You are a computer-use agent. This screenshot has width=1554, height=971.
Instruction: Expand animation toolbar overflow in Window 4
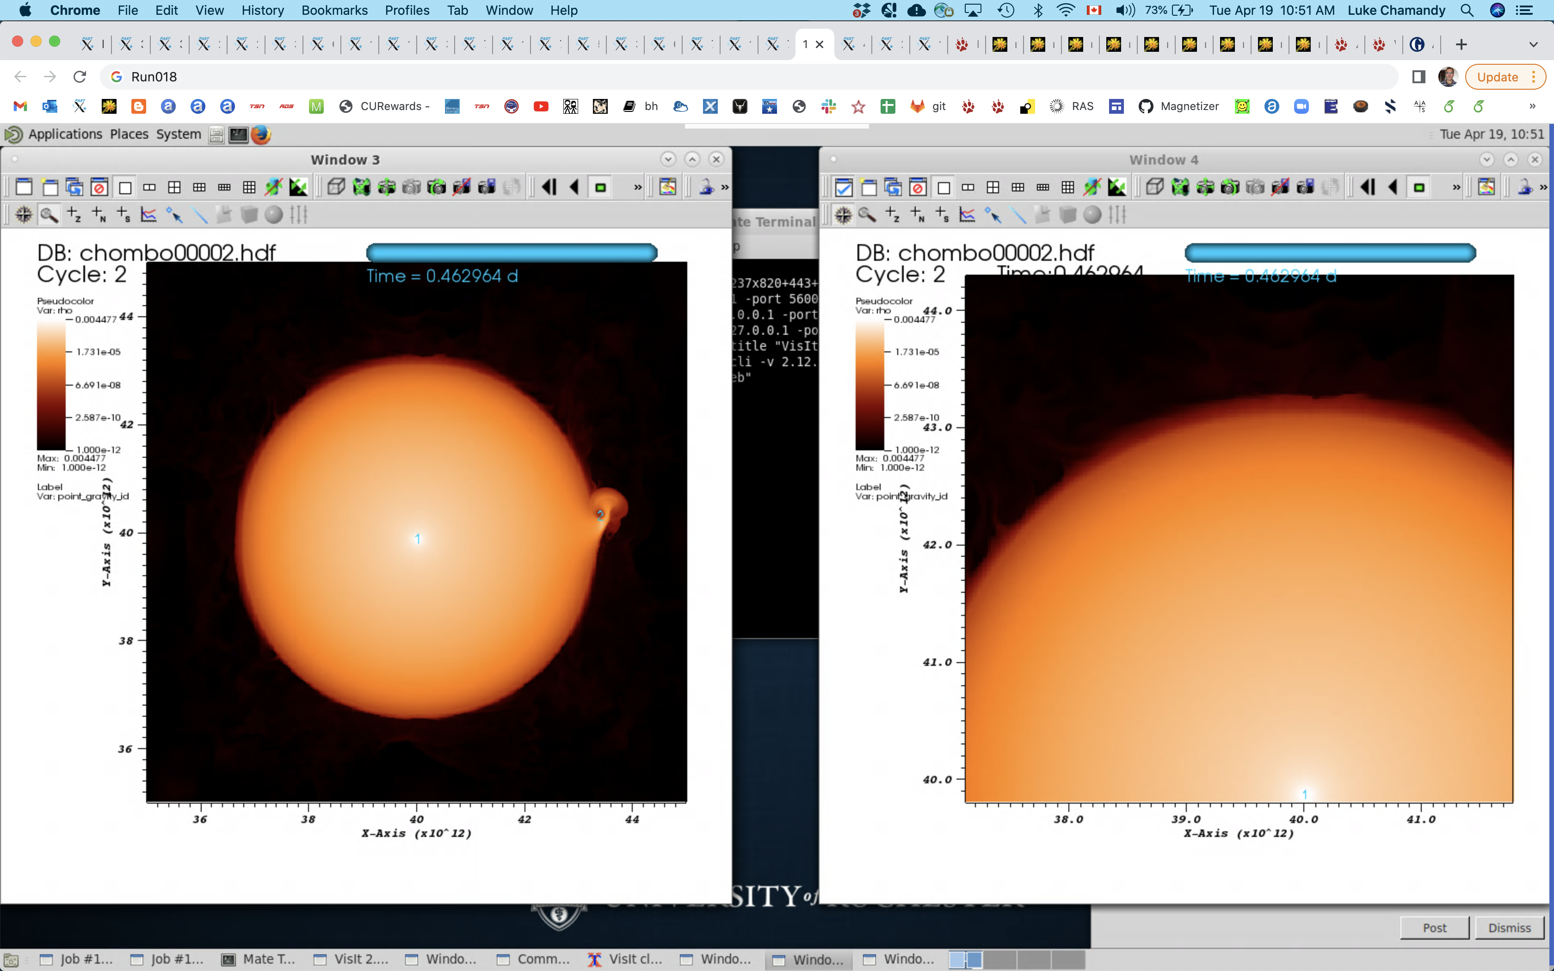click(1456, 188)
